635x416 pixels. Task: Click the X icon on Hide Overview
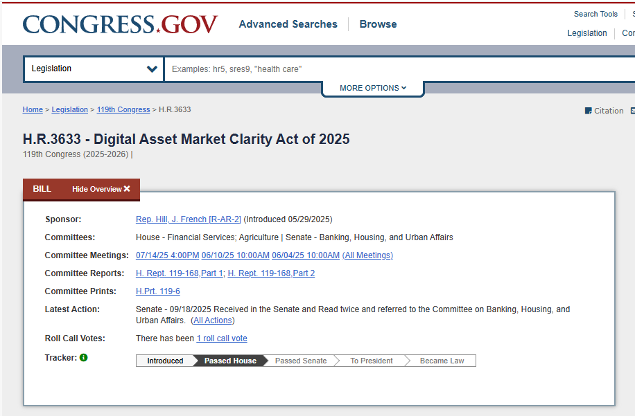(127, 189)
